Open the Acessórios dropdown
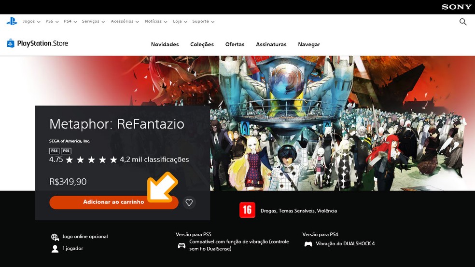Screen dimensions: 475x267 pos(125,22)
